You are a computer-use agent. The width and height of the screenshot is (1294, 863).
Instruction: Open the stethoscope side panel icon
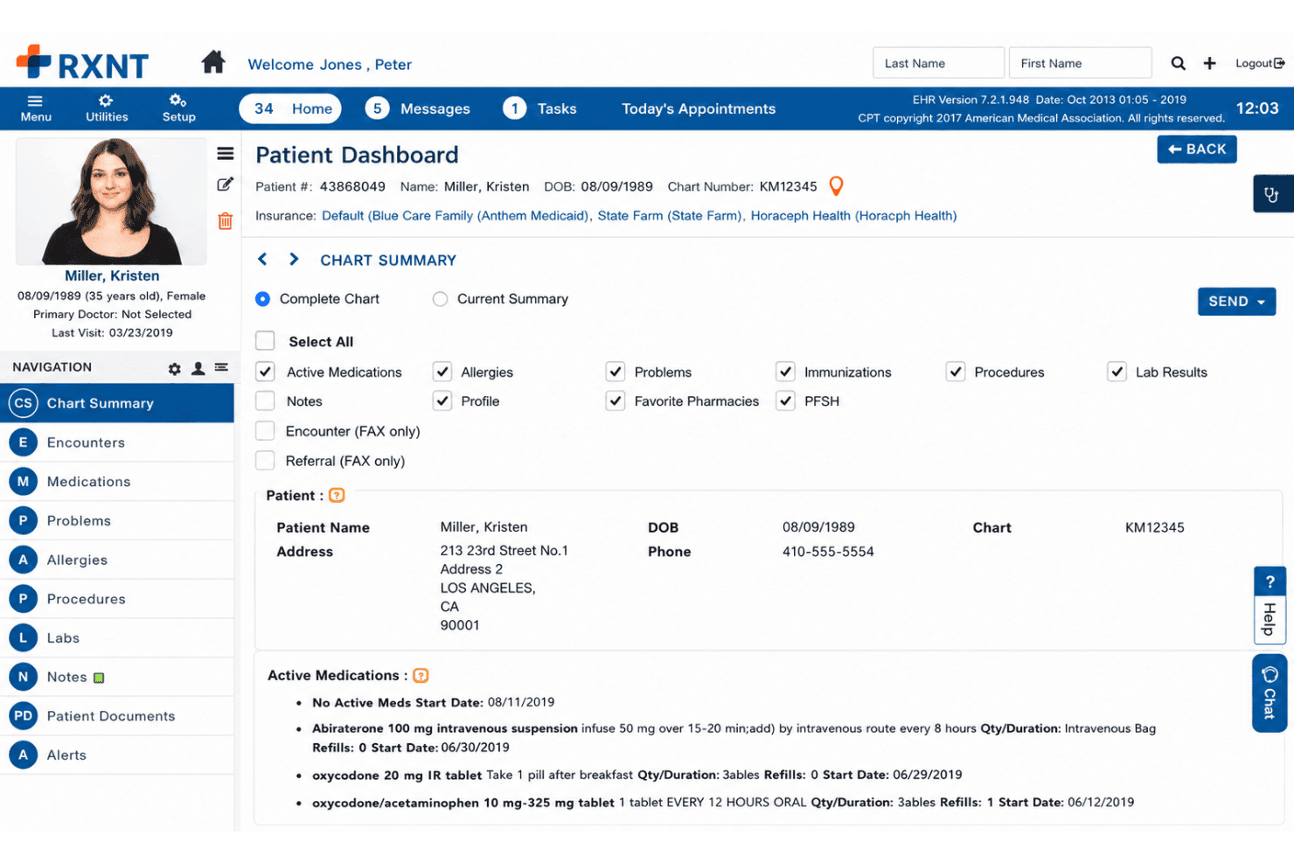(1272, 194)
